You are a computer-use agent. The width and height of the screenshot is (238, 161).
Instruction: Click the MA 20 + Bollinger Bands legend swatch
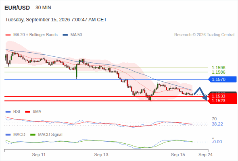8,35
